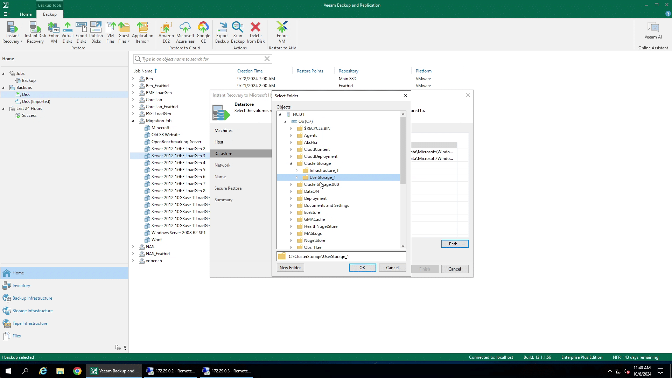Choose the Export Disks tool

[x=81, y=32]
